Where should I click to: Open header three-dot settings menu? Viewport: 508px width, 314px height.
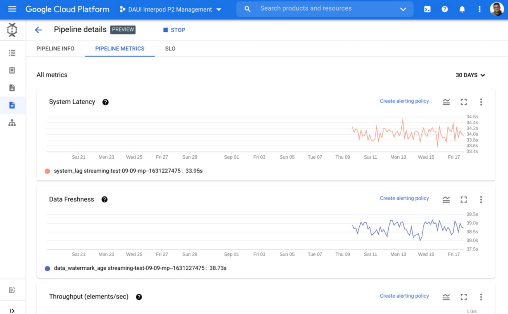pos(480,9)
